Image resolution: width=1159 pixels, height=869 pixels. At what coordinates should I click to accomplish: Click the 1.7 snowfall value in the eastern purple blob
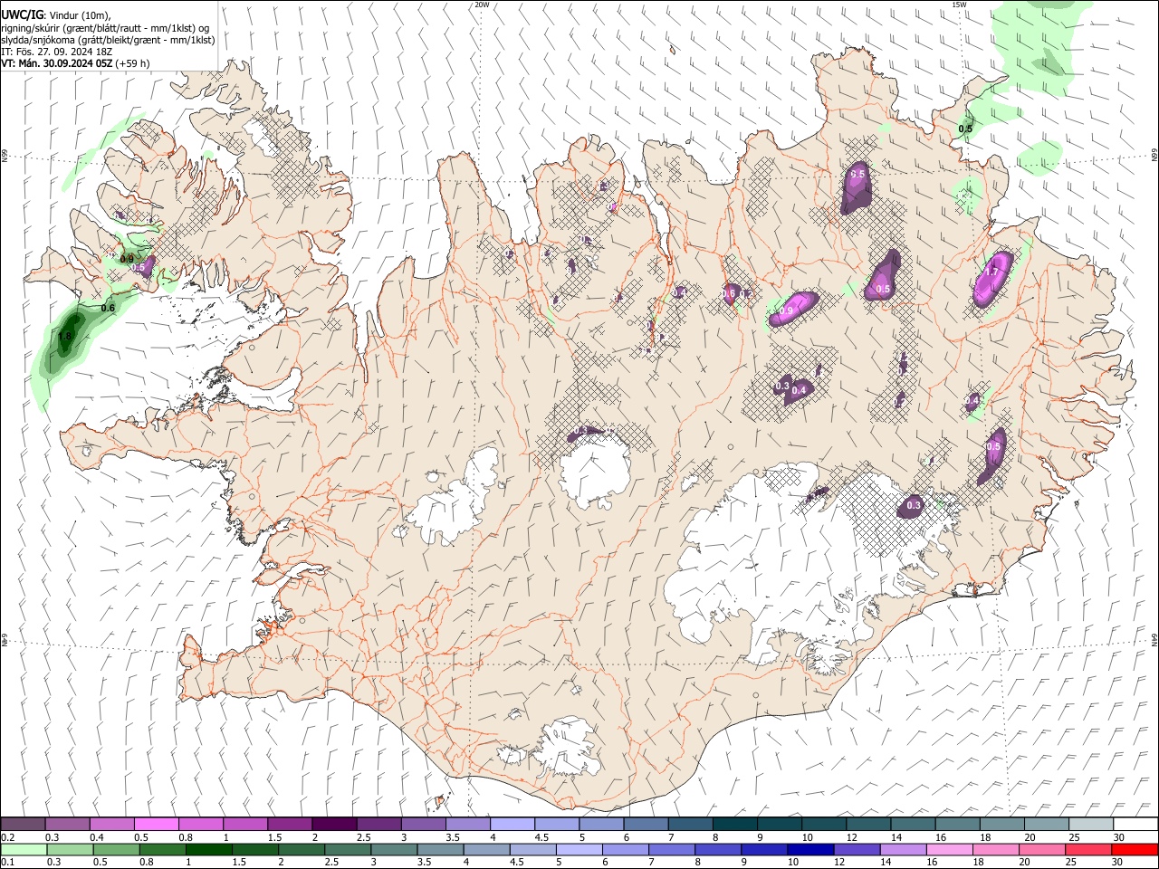(991, 272)
